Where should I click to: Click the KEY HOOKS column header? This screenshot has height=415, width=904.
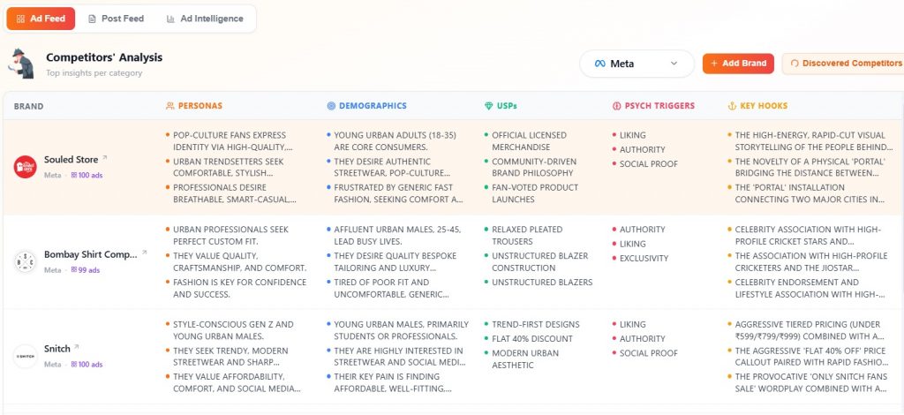tap(764, 106)
